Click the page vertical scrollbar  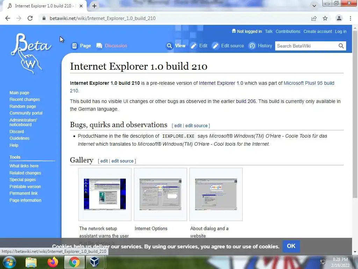(x=355, y=115)
